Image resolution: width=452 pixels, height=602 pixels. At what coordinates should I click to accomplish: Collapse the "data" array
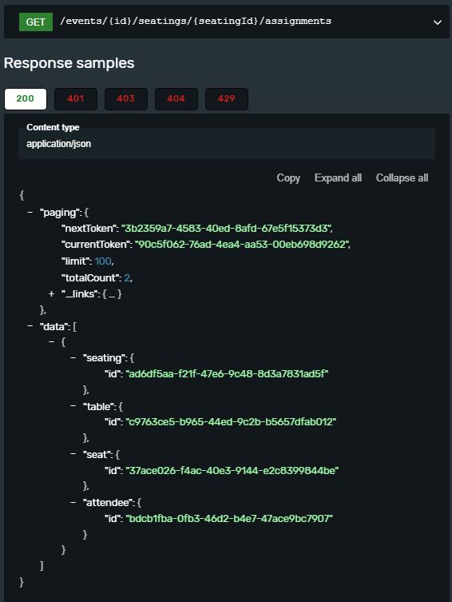(30, 326)
